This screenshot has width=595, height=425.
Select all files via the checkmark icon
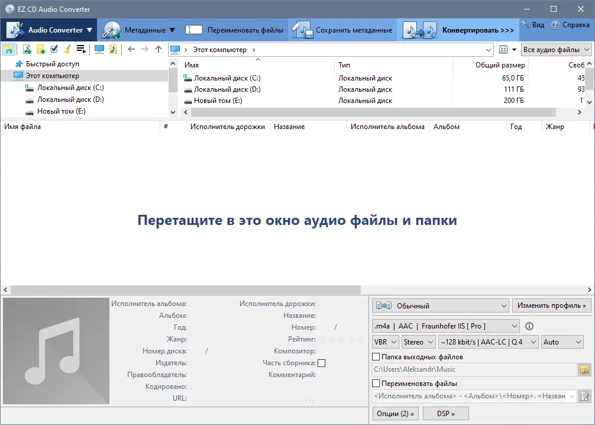[x=54, y=49]
